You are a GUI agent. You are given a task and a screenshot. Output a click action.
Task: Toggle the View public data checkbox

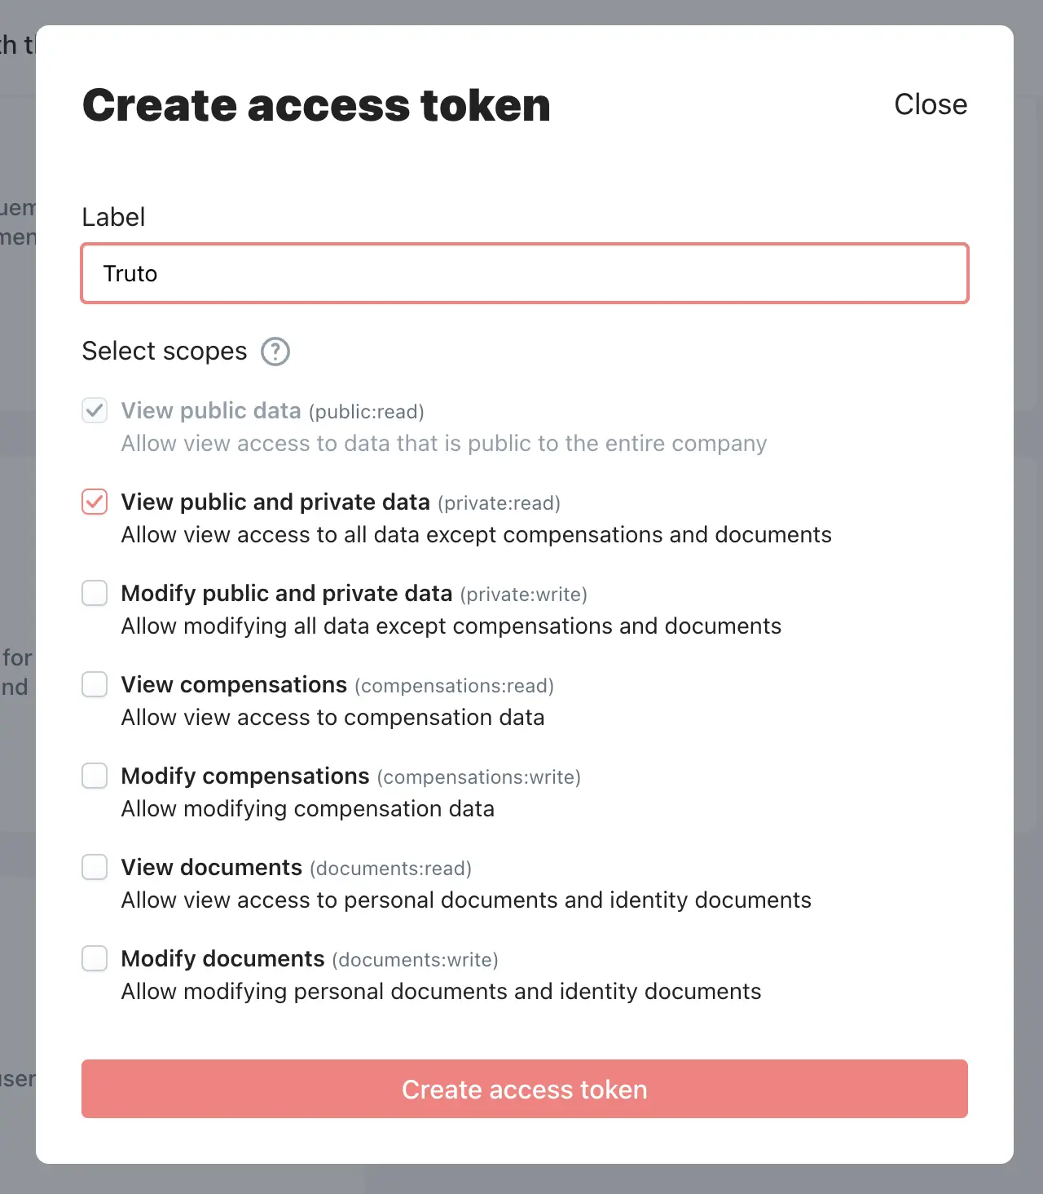click(95, 410)
